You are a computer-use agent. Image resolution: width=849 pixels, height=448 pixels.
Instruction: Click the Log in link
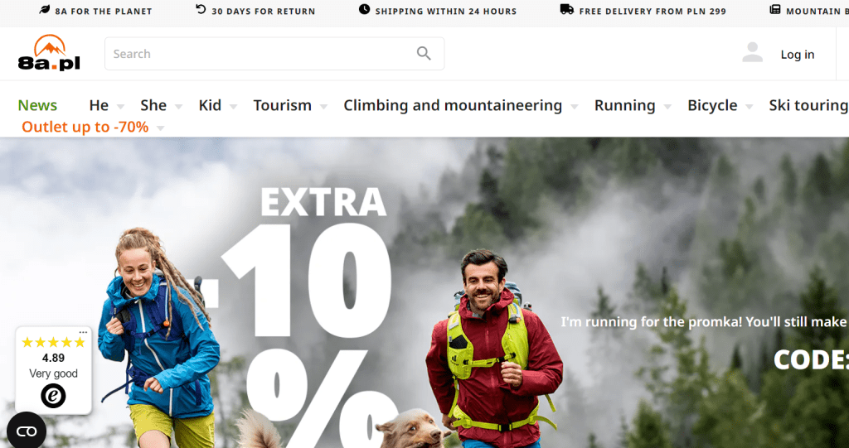[797, 54]
